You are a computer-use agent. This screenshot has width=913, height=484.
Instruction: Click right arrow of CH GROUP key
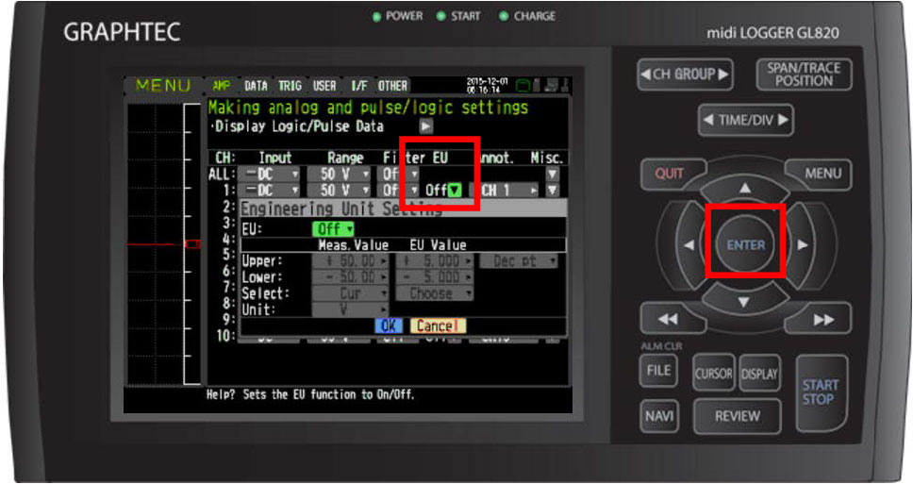[722, 75]
